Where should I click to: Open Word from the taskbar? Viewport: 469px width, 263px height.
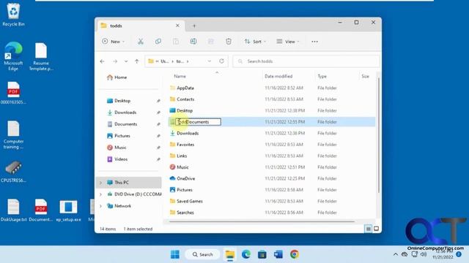tap(278, 254)
